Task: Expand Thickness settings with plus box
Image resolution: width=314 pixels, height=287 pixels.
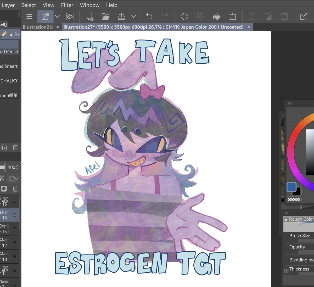Action: [287, 271]
